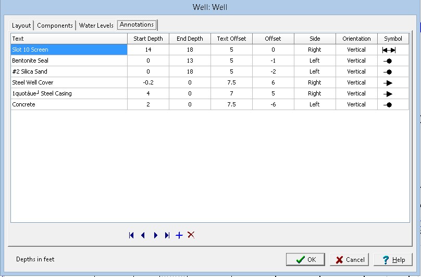This screenshot has width=421, height=277.
Task: Click the dot symbol for Concrete row
Action: [389, 105]
